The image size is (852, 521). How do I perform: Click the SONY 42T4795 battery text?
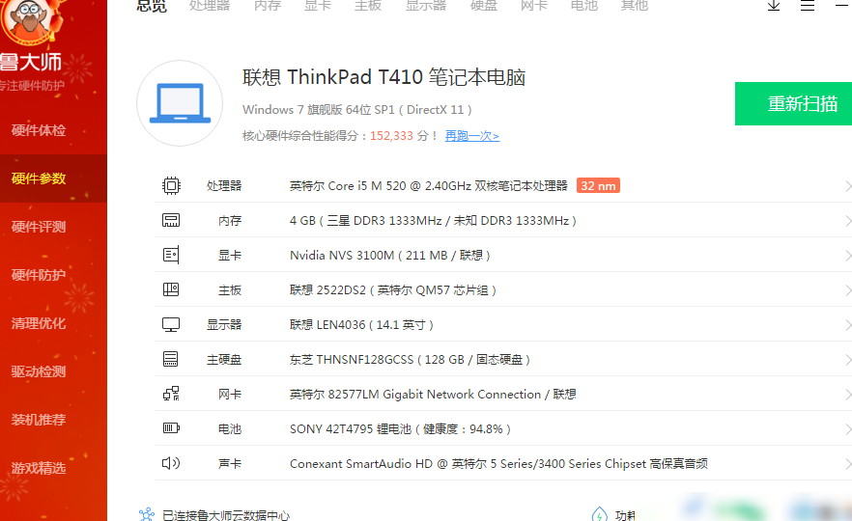click(400, 429)
